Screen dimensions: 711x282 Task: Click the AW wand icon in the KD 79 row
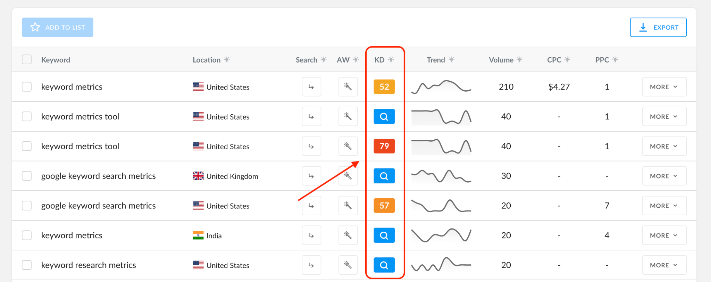348,146
